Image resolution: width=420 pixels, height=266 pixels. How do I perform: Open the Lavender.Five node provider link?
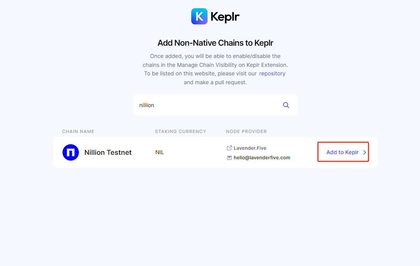click(250, 148)
